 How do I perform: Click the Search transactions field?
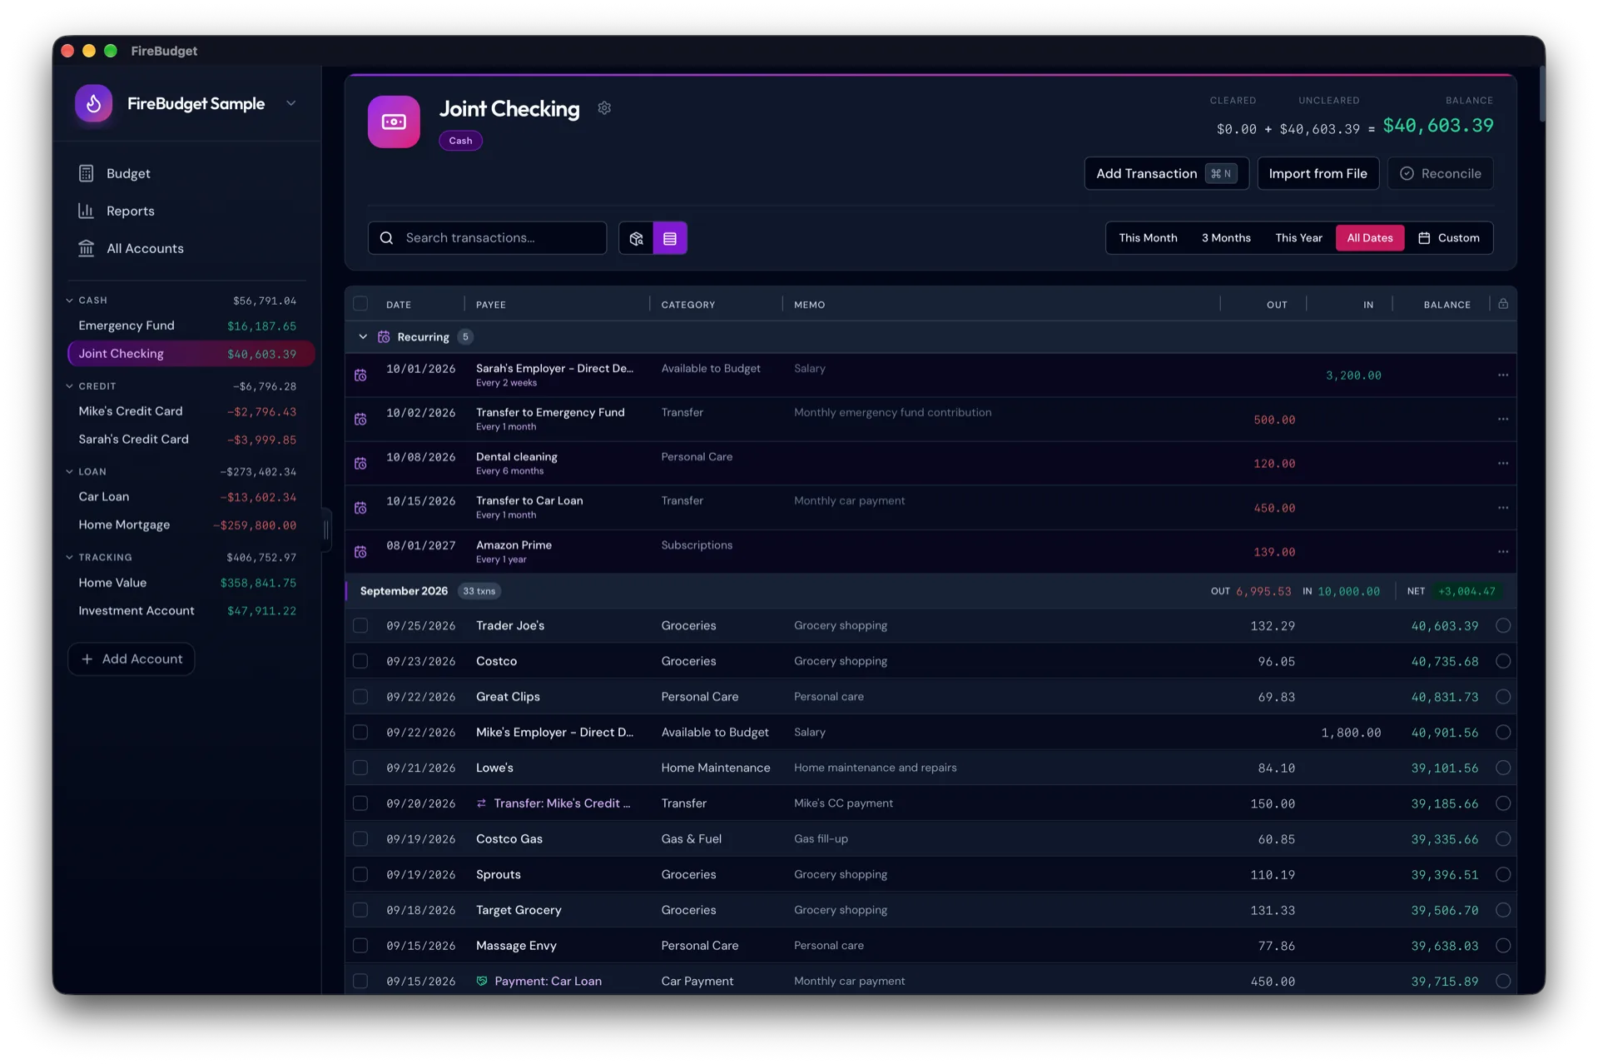pyautogui.click(x=487, y=238)
